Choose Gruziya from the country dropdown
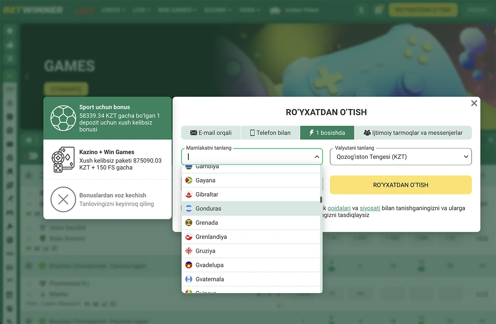This screenshot has height=324, width=496. click(x=205, y=251)
